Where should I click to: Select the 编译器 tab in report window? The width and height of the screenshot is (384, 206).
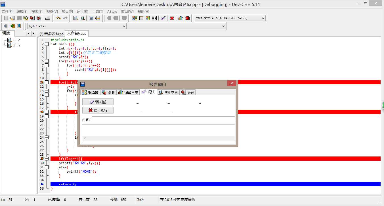[x=90, y=92]
